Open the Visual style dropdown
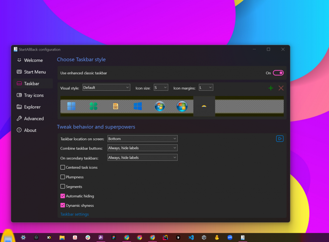 pyautogui.click(x=106, y=87)
